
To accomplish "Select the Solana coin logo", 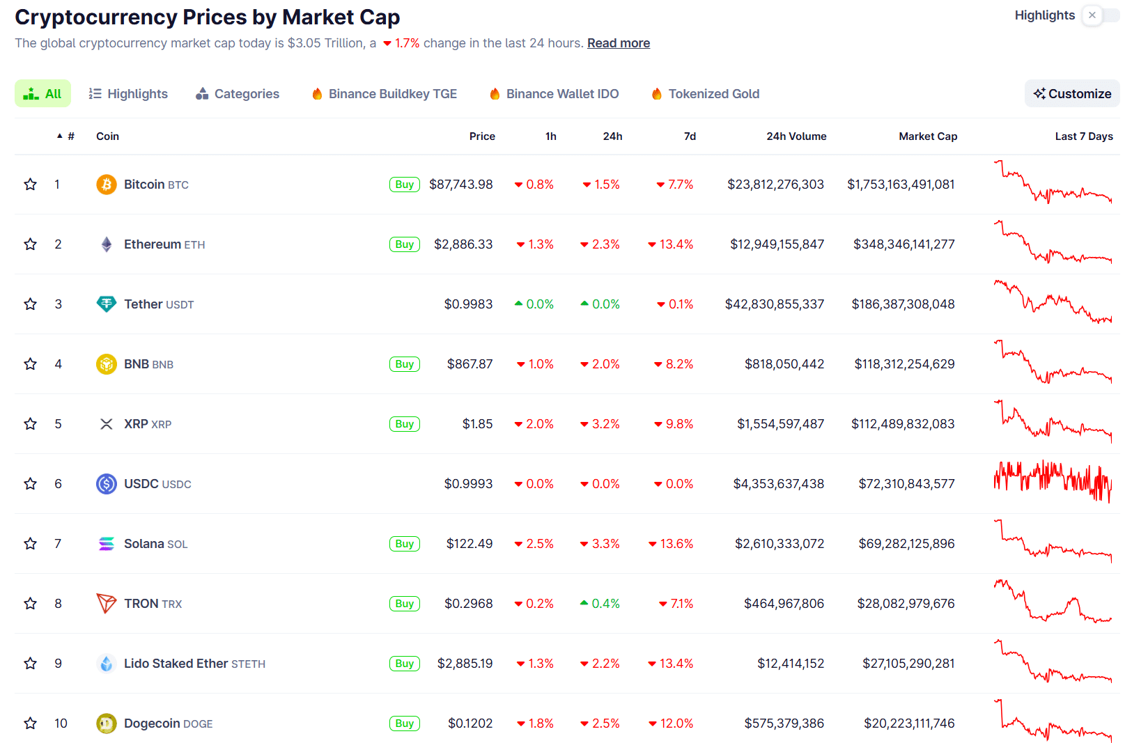I will 106,543.
